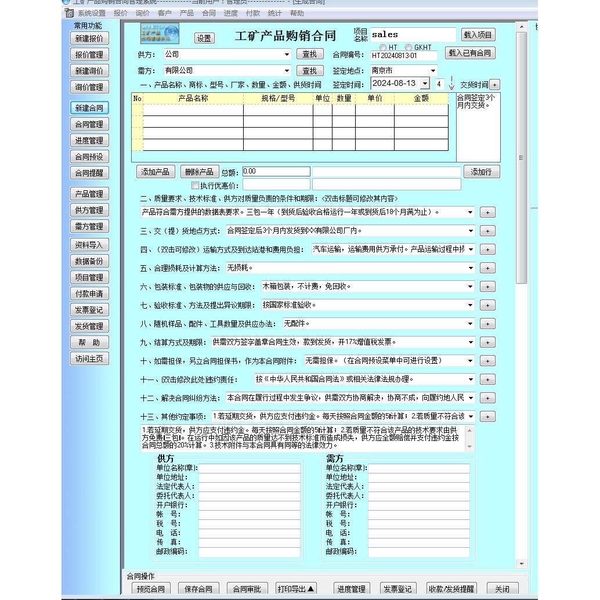Click the application icon in menu bar
The height and width of the screenshot is (600, 600).
pyautogui.click(x=69, y=13)
